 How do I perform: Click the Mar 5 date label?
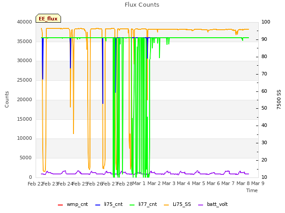(199, 183)
